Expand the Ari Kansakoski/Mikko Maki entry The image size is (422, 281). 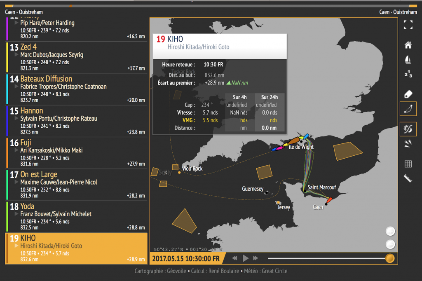pos(16,150)
